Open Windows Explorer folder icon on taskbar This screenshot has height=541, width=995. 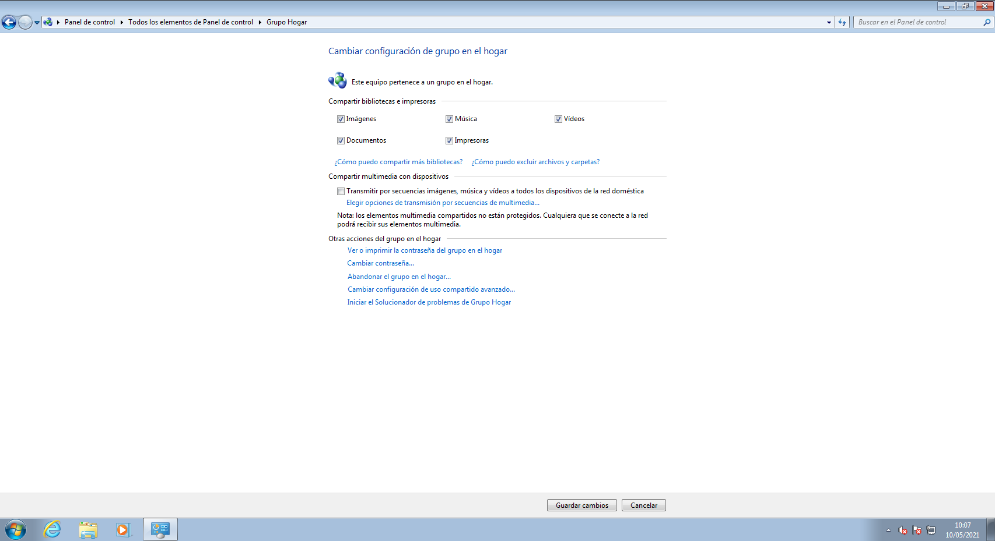coord(88,530)
